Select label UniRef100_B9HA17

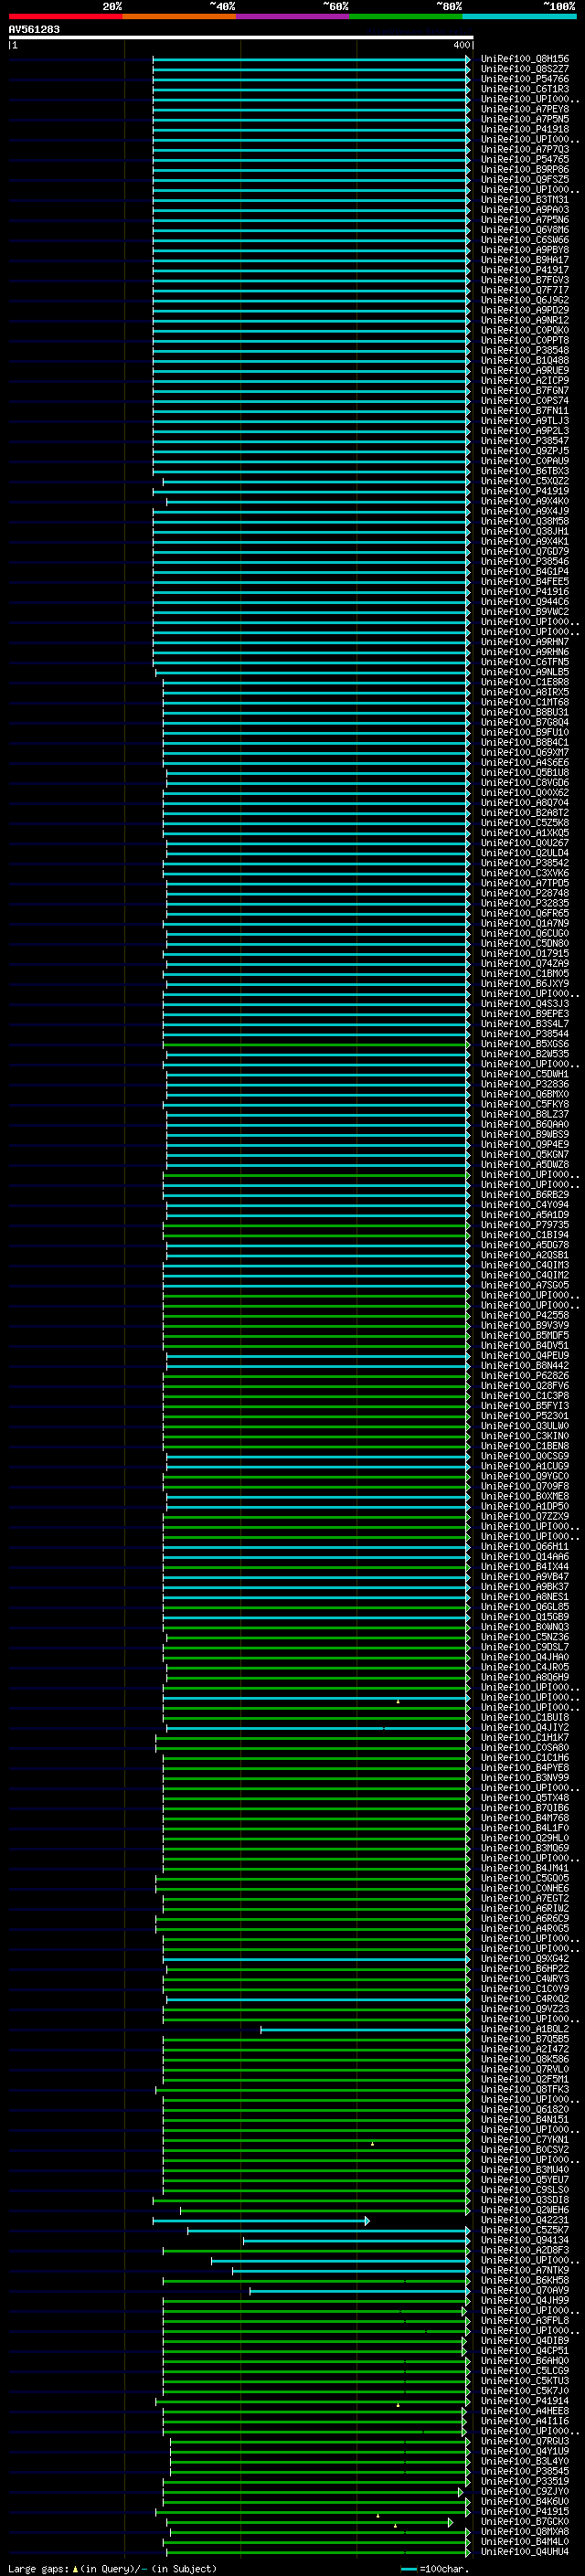click(524, 259)
